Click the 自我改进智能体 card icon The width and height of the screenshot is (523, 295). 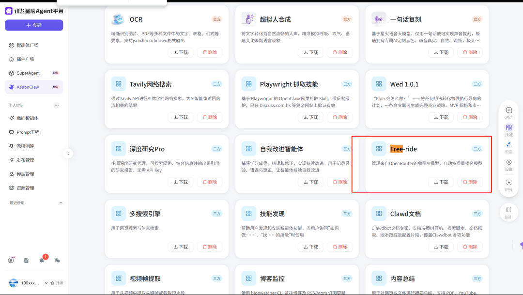(248, 149)
